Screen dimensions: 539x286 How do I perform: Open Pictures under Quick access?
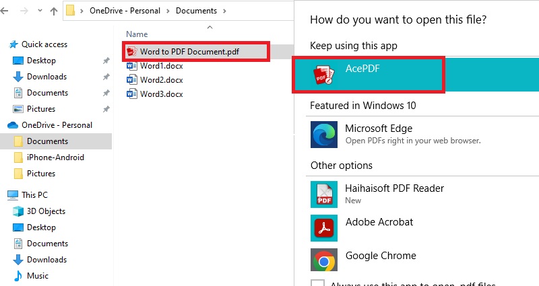41,109
